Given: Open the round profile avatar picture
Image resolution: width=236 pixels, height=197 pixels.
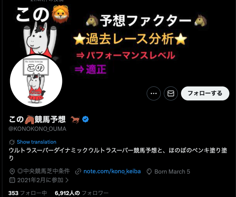Looking at the screenshot, I should [36, 81].
